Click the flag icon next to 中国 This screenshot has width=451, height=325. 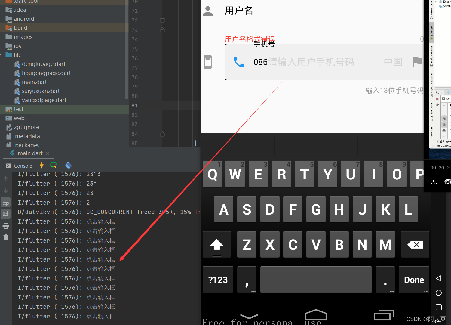417,62
